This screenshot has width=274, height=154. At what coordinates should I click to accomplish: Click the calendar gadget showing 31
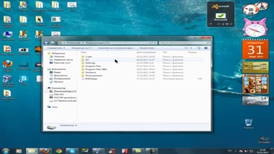pyautogui.click(x=255, y=50)
